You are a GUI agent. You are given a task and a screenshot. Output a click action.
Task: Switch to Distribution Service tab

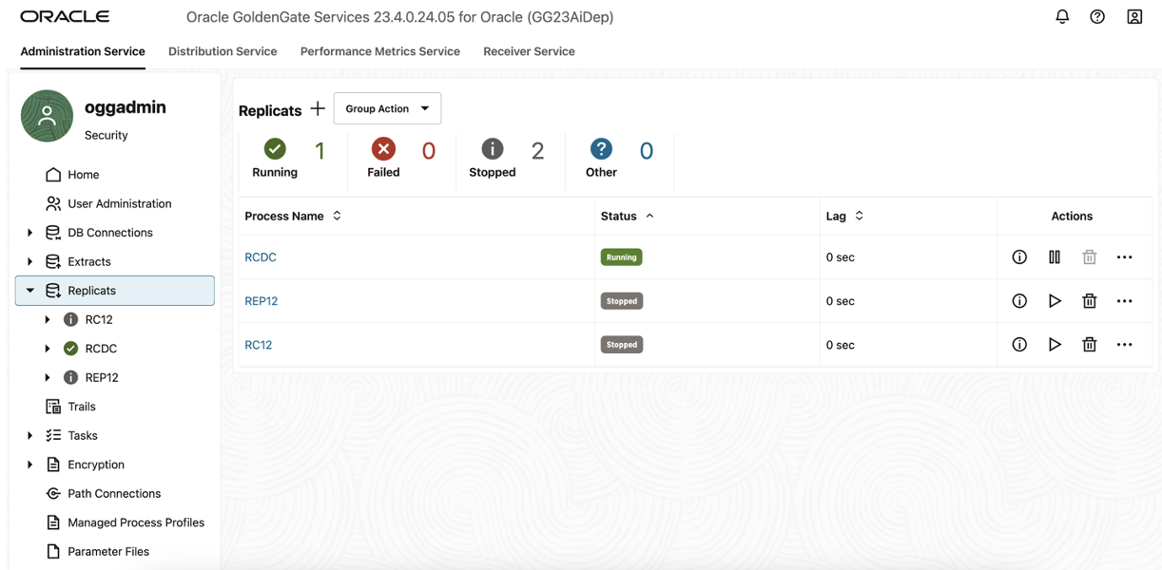(x=223, y=51)
